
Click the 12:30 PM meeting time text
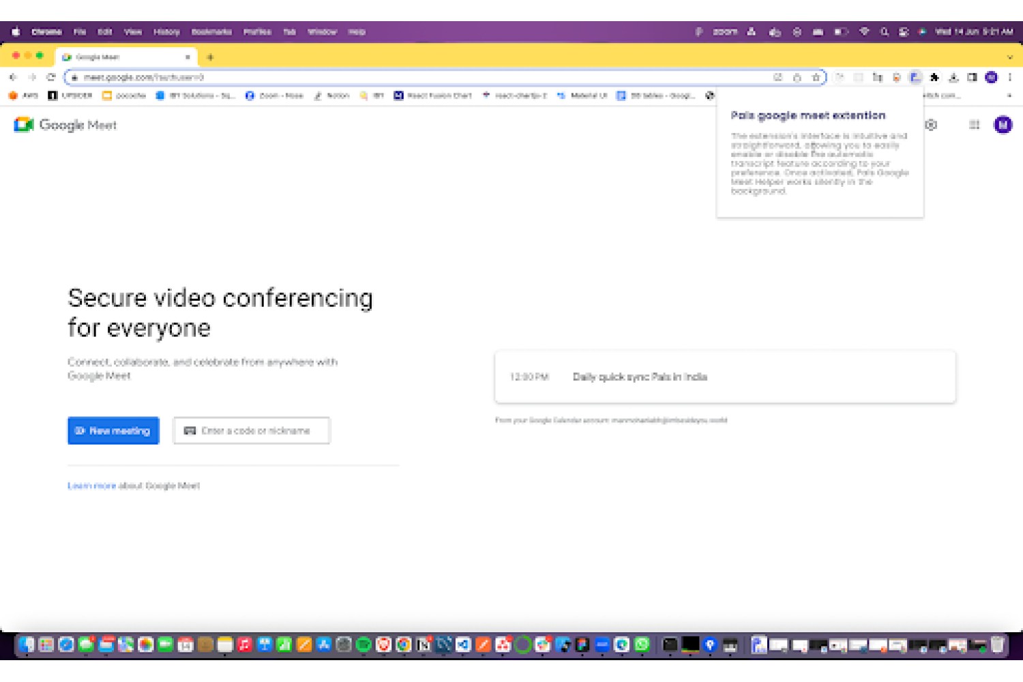click(x=529, y=377)
